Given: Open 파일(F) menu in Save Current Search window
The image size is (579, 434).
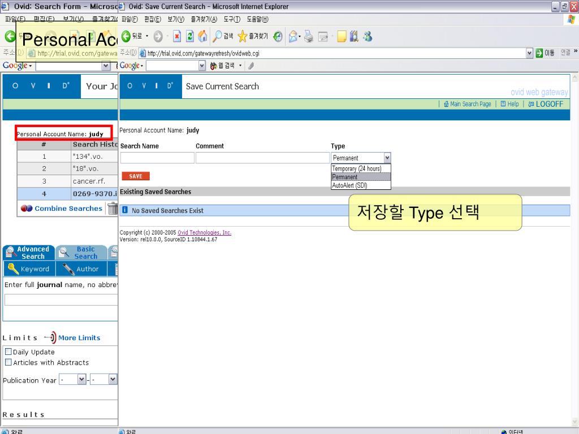Looking at the screenshot, I should click(129, 19).
